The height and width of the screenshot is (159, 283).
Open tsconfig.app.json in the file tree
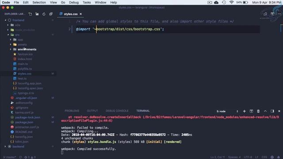(x=30, y=83)
